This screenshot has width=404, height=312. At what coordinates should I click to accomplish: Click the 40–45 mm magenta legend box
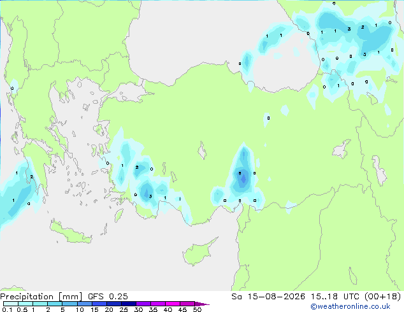[173, 304]
